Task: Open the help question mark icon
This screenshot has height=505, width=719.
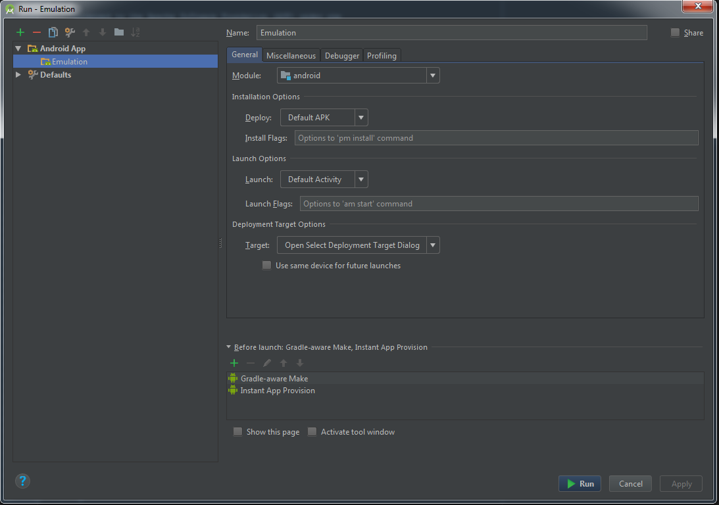Action: click(x=22, y=481)
